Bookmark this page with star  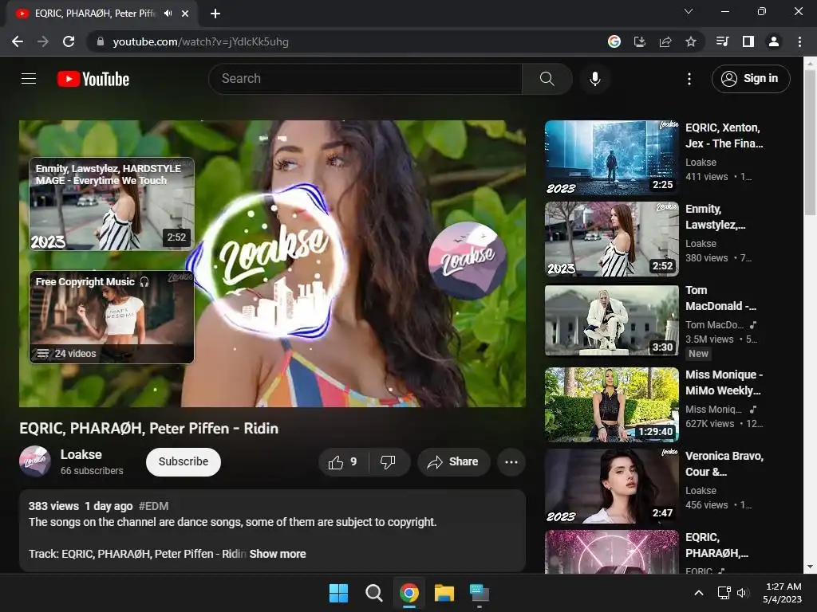691,41
